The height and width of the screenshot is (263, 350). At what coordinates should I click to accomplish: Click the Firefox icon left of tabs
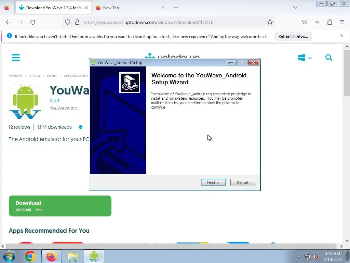click(7, 8)
